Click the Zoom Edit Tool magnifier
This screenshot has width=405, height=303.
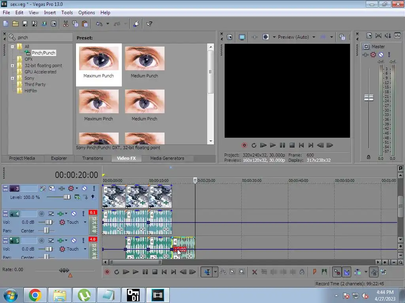(242, 272)
